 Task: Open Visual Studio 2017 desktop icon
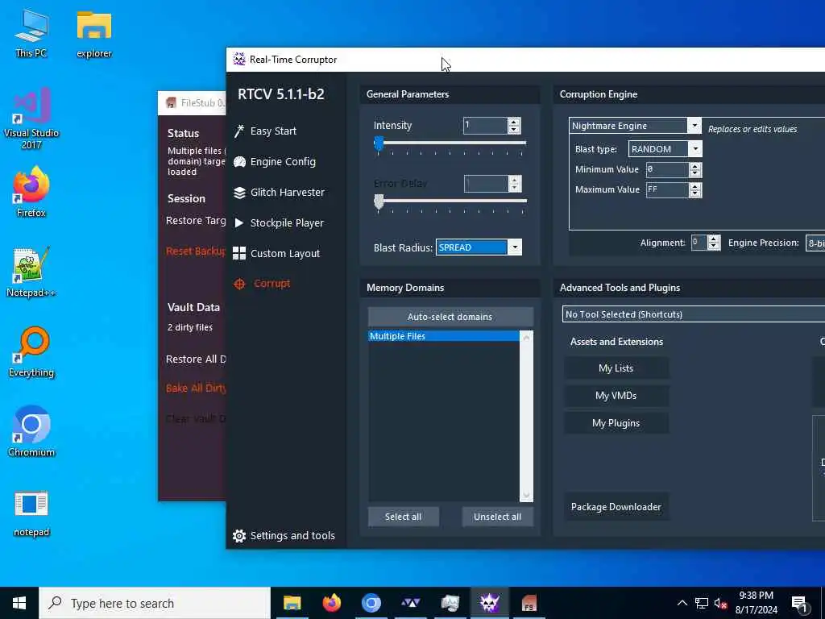click(31, 118)
